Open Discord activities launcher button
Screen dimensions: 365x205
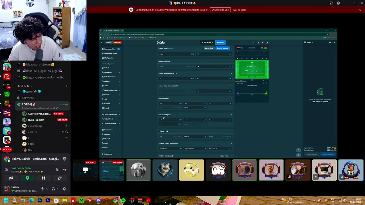click(44, 178)
